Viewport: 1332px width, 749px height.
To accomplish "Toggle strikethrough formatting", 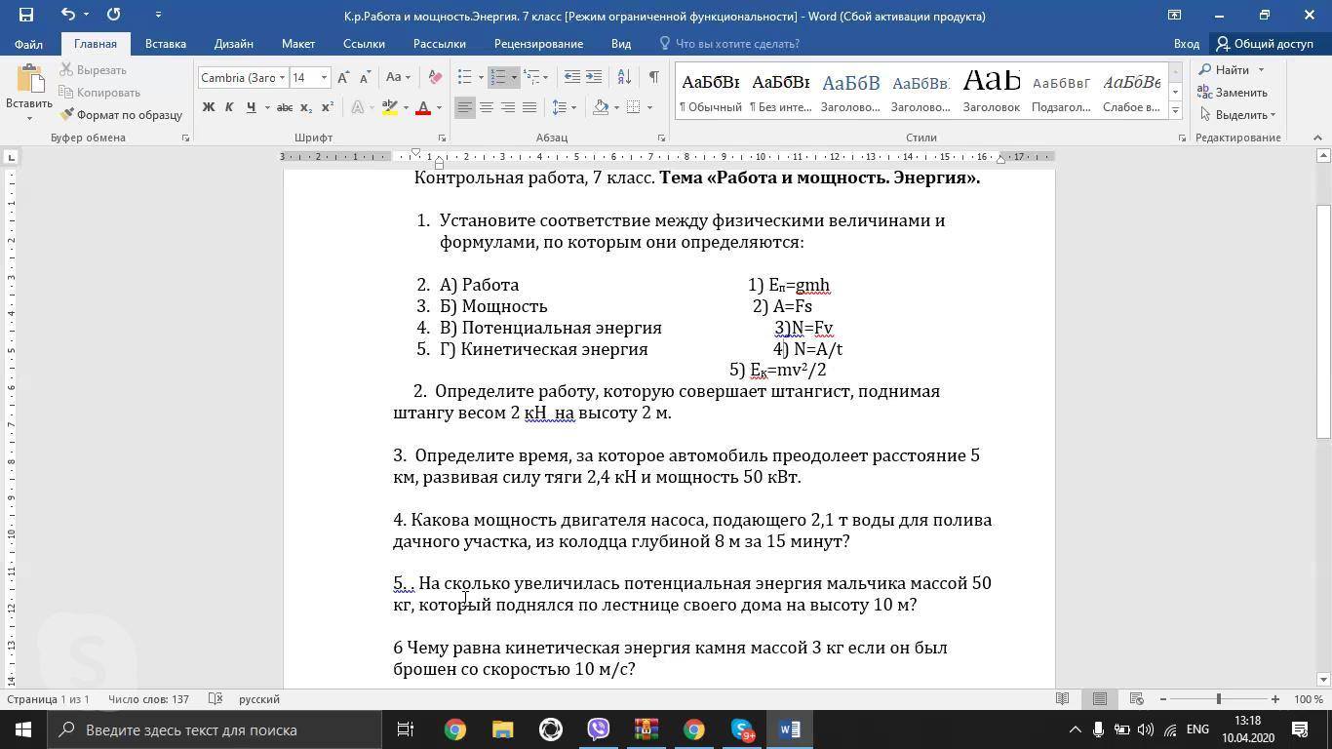I will (x=284, y=107).
